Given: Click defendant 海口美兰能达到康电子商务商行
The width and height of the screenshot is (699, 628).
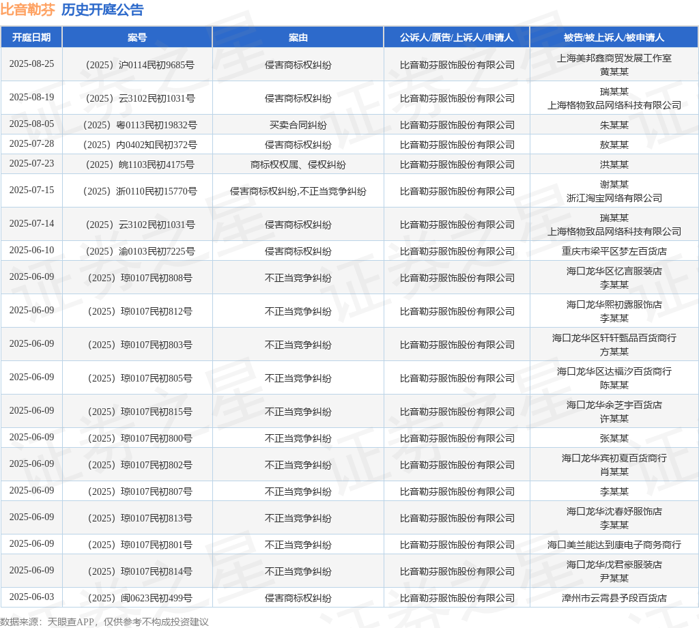Looking at the screenshot, I should tap(614, 545).
